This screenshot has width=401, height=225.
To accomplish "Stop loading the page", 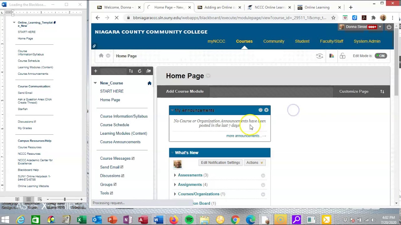I will [x=117, y=18].
